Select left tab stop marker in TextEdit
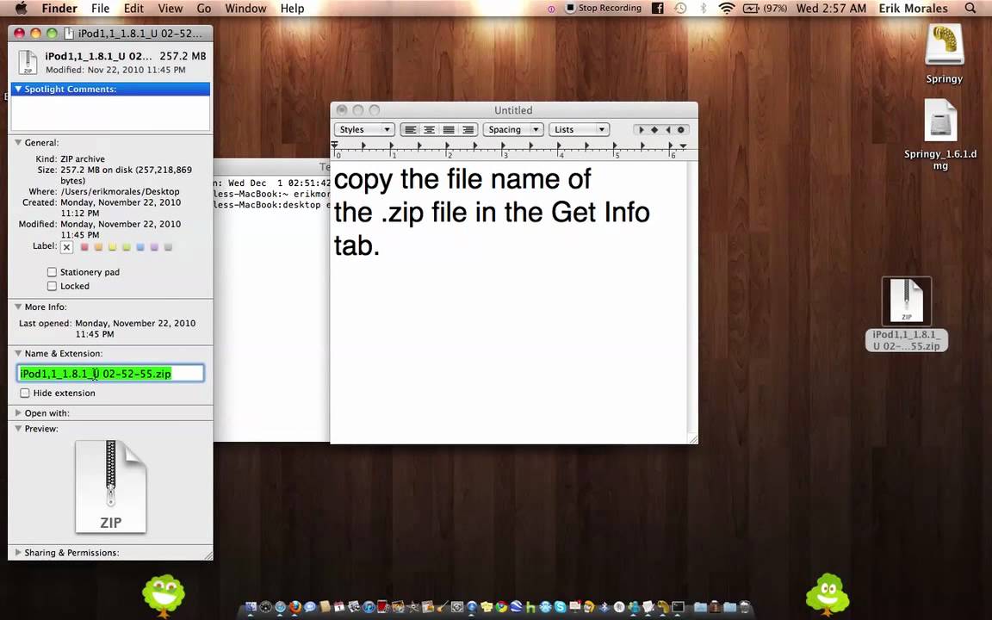 641,130
